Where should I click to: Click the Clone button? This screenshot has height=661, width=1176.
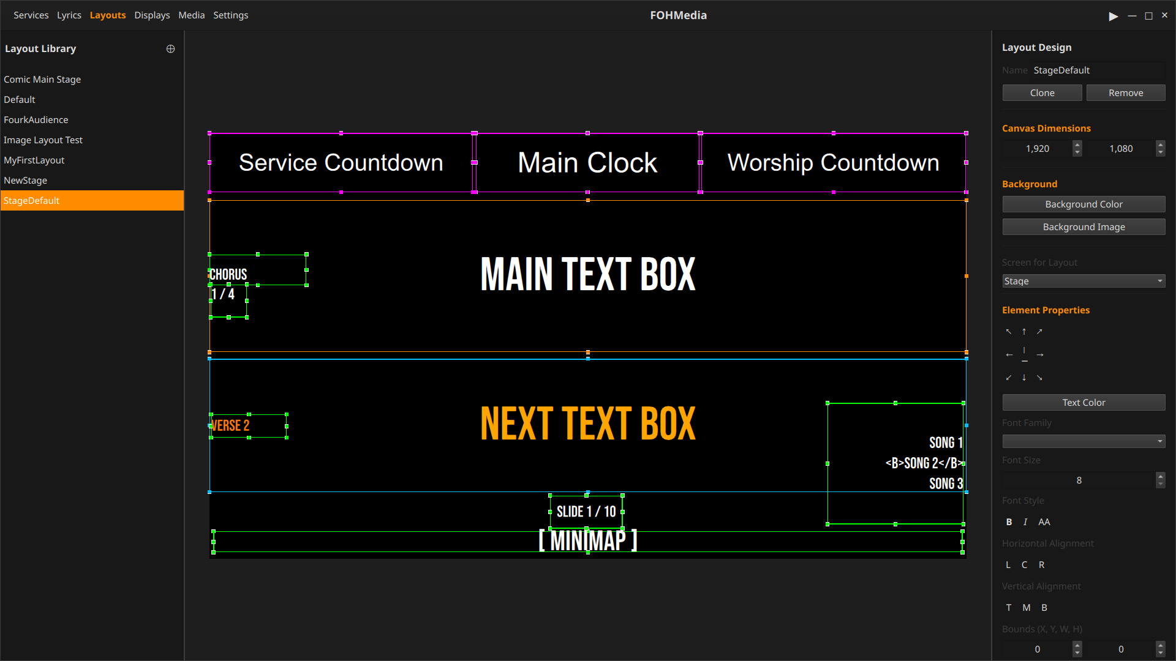(x=1042, y=93)
